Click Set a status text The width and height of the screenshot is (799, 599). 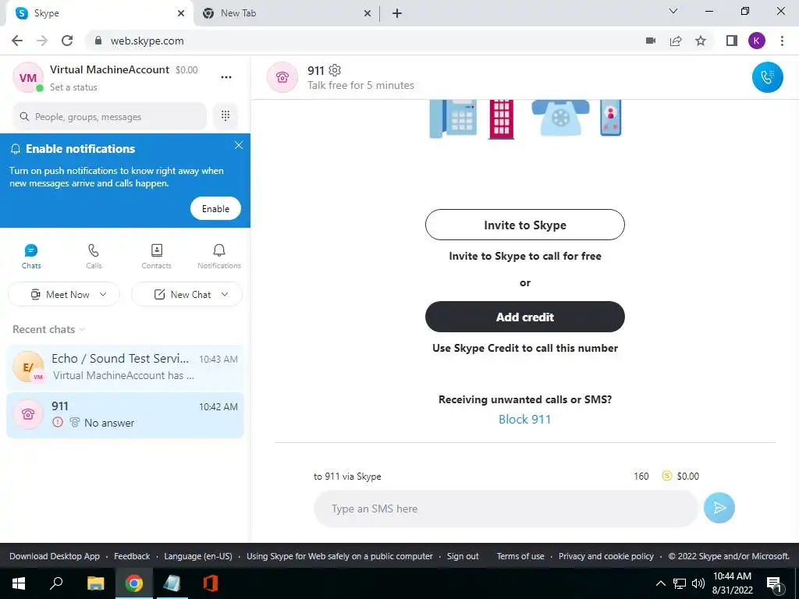pyautogui.click(x=73, y=87)
